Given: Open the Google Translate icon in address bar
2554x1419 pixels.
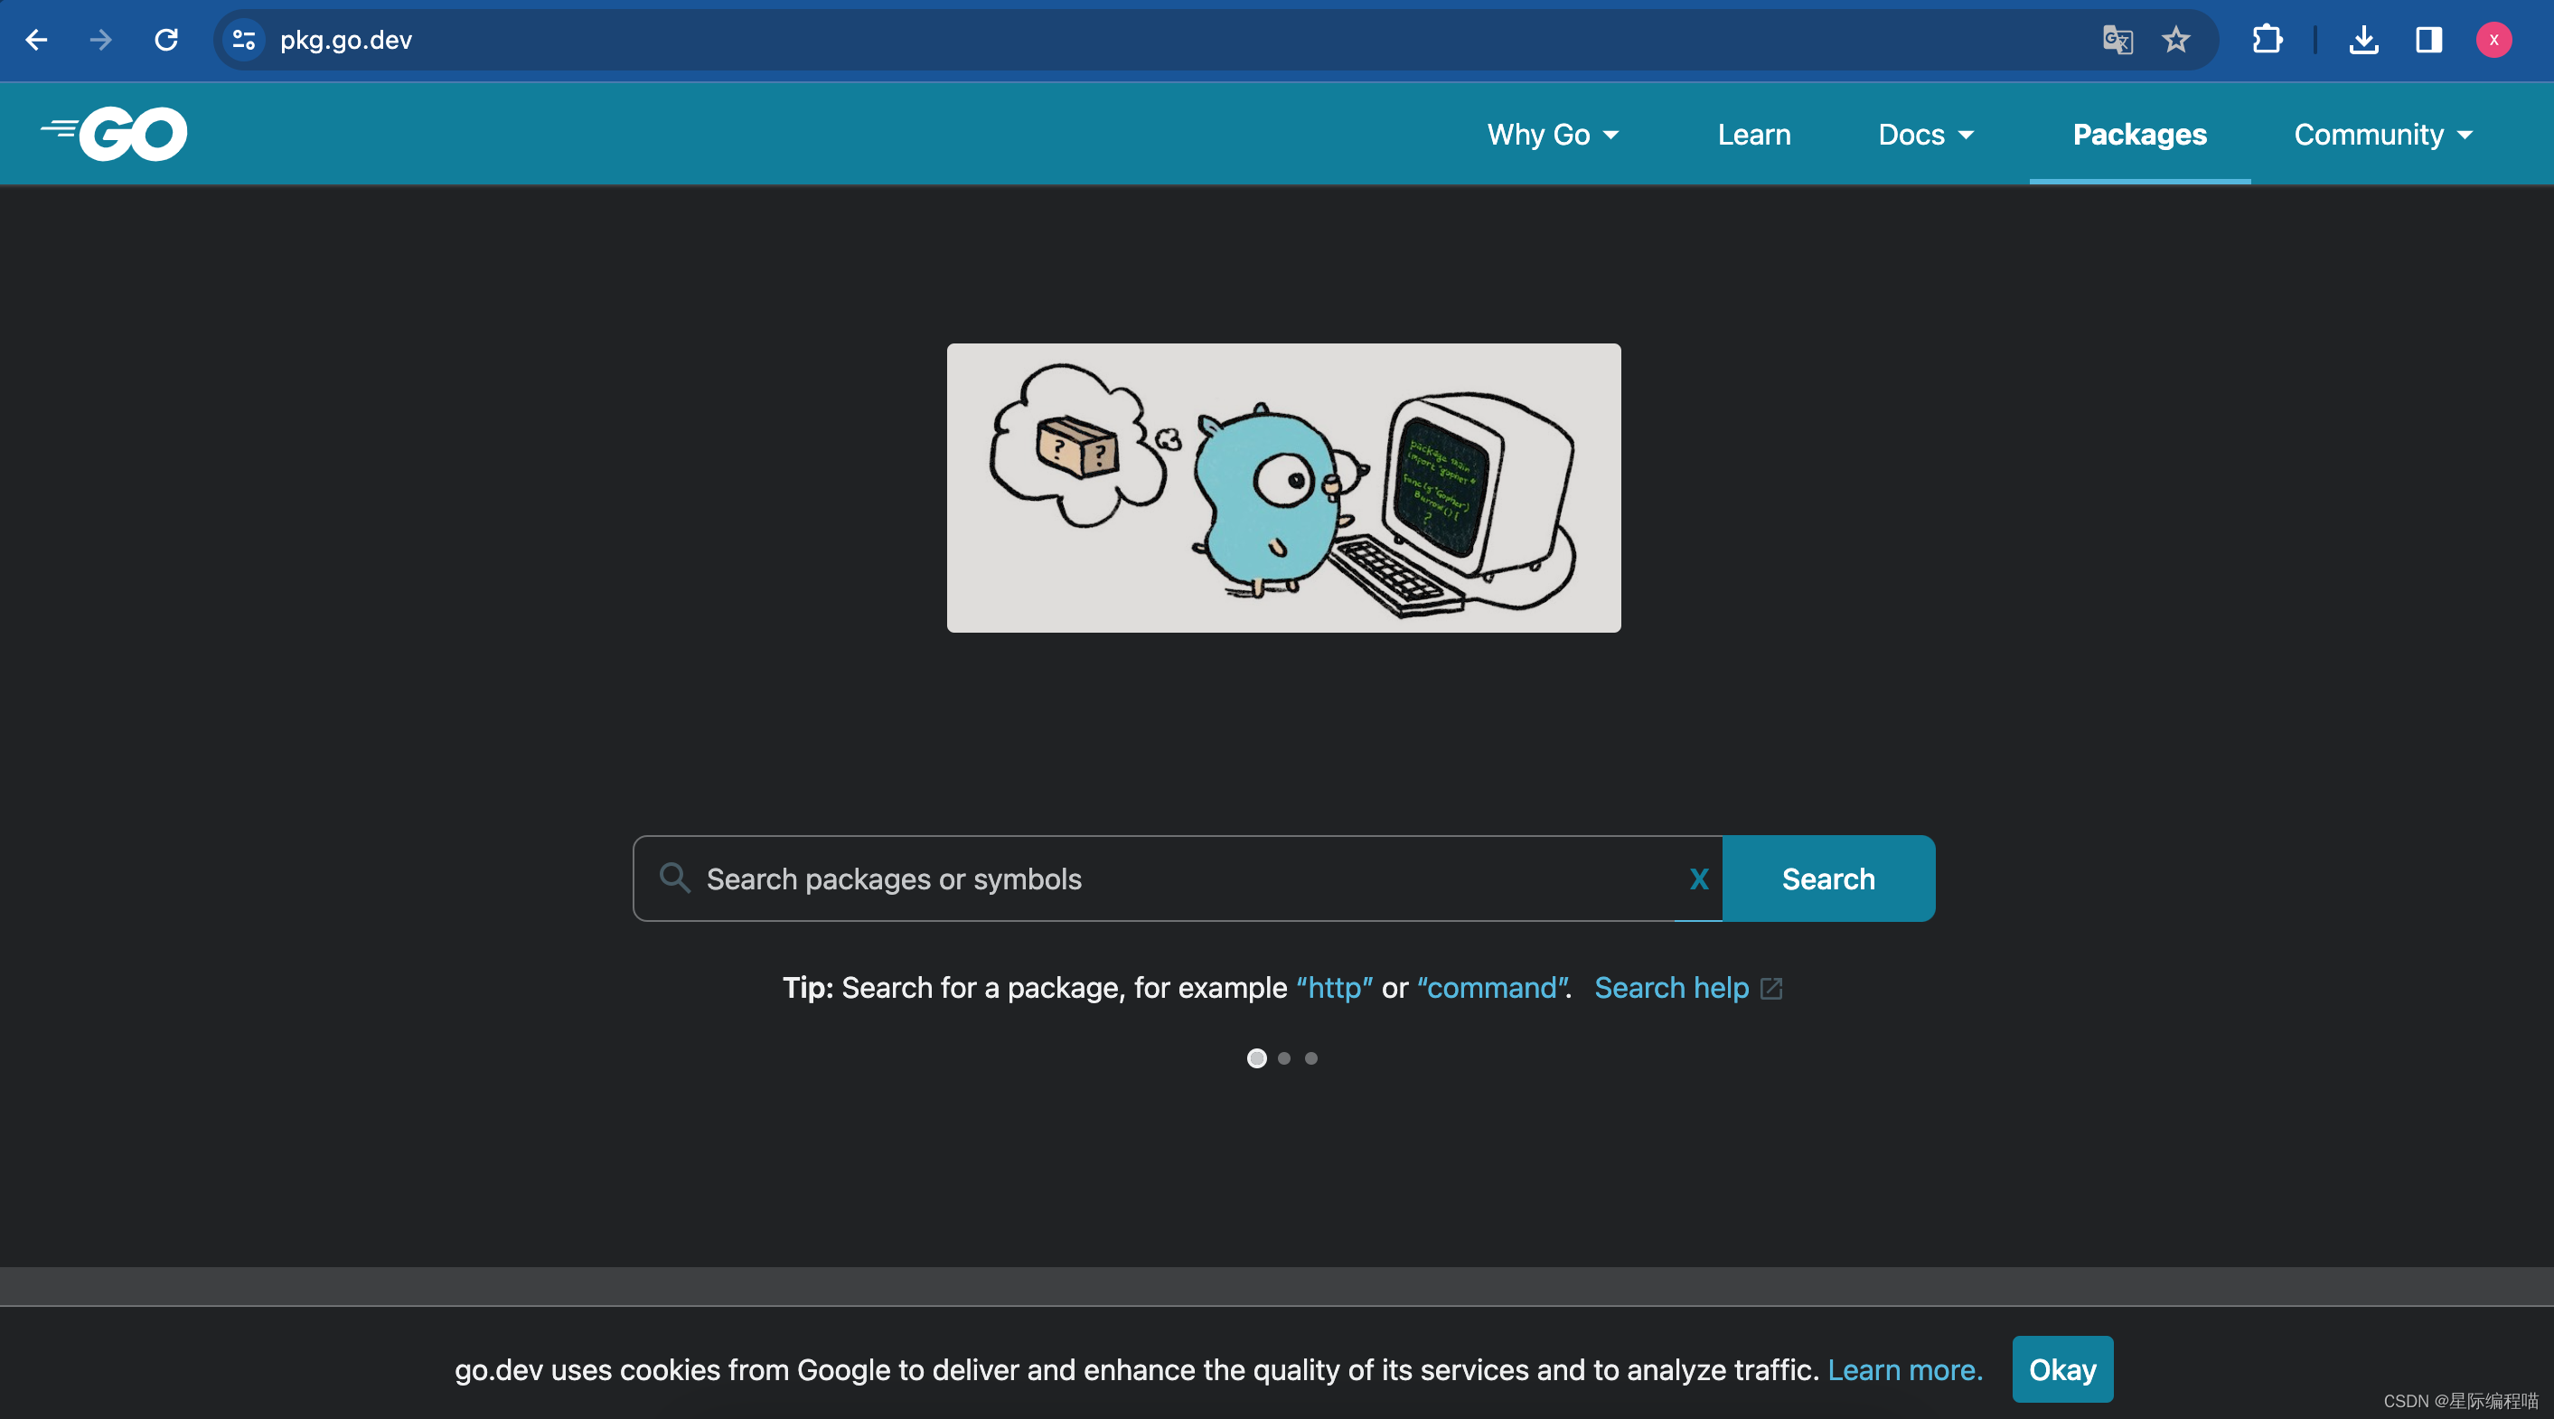Looking at the screenshot, I should 2117,40.
